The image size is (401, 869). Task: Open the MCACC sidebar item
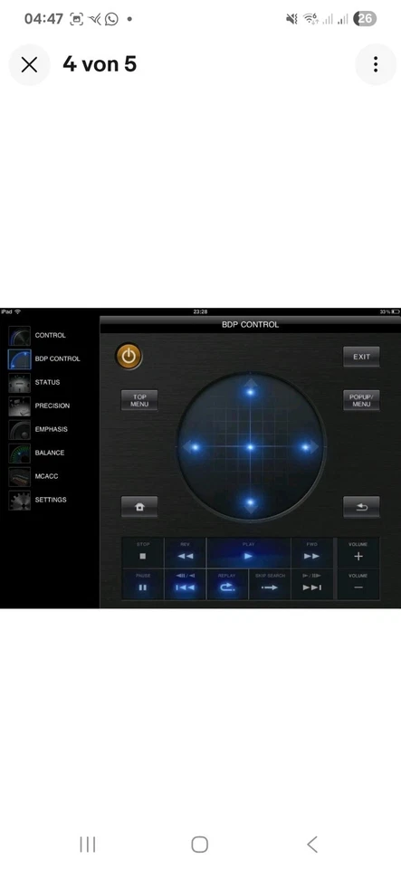coord(33,477)
